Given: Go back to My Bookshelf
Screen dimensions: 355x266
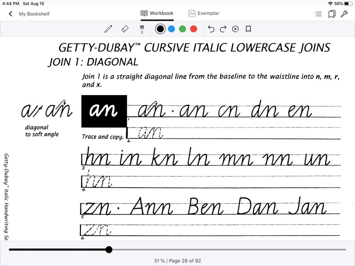Looking at the screenshot, I should click(x=10, y=14).
